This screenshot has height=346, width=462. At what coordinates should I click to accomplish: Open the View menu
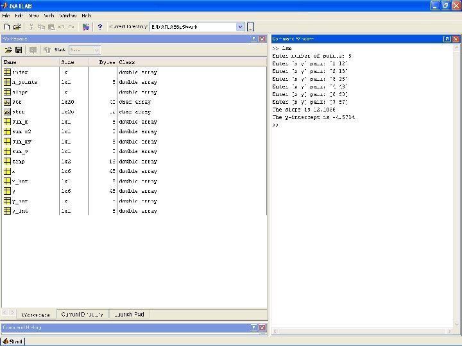(33, 15)
